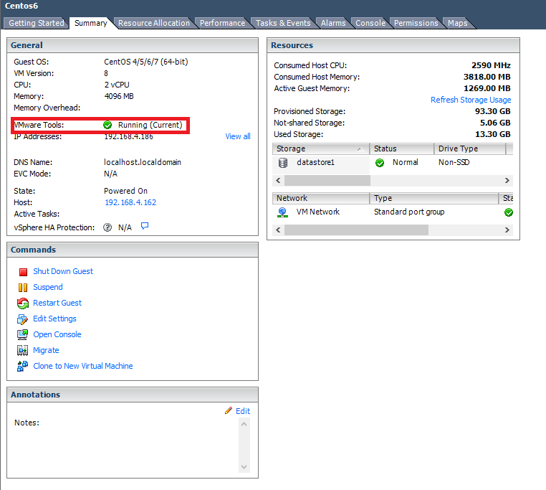
Task: Click the Notes scroll down arrow
Action: 244,467
